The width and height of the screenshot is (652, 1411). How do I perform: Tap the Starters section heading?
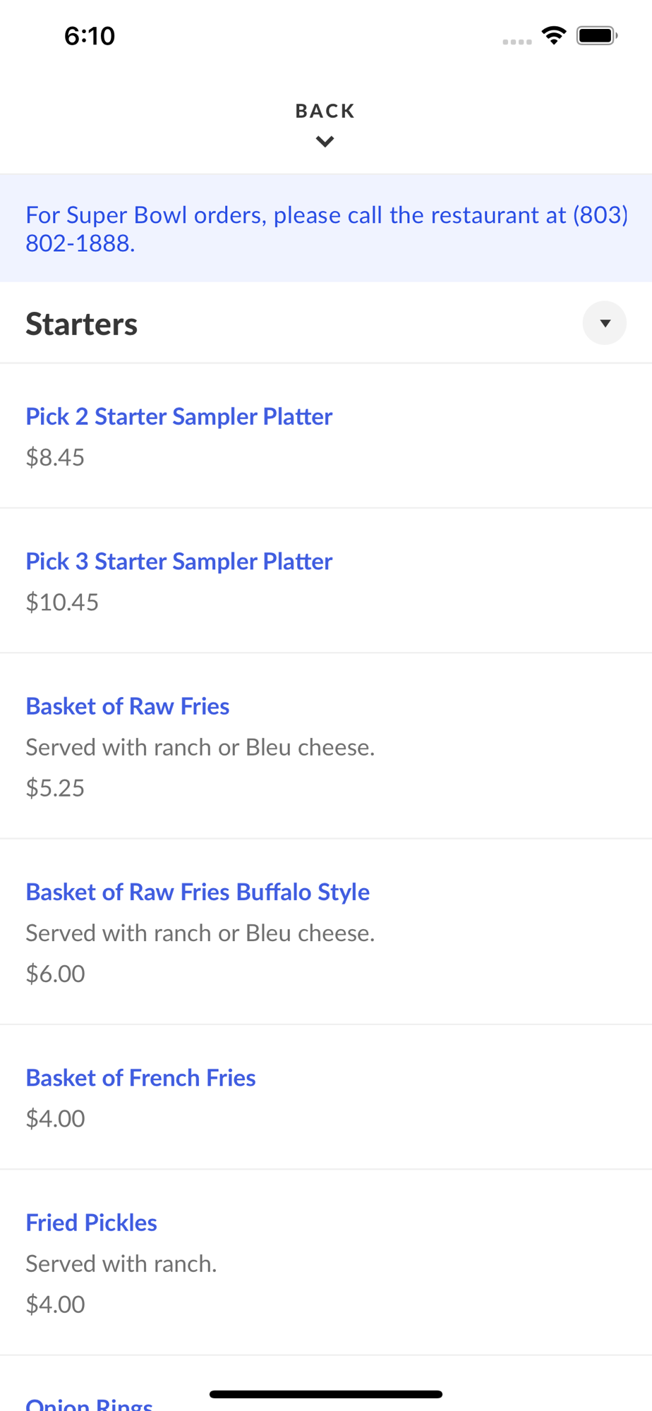pyautogui.click(x=82, y=325)
